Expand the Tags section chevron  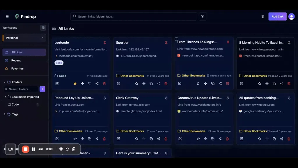[5, 114]
